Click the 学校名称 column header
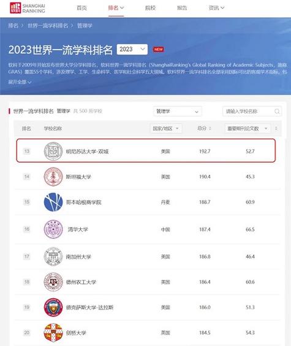Viewport: 291px width, 346px height. tap(53, 128)
